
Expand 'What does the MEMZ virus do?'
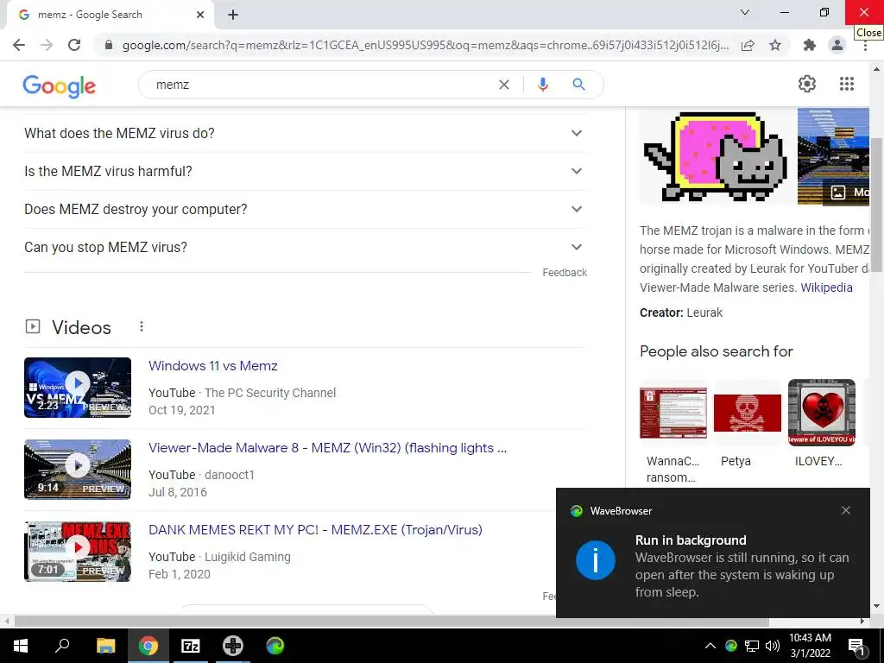pos(306,134)
